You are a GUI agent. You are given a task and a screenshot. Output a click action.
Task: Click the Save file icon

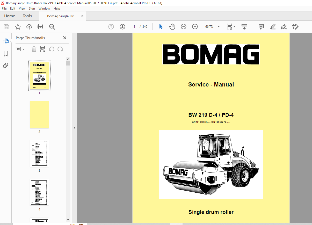click(x=6, y=27)
